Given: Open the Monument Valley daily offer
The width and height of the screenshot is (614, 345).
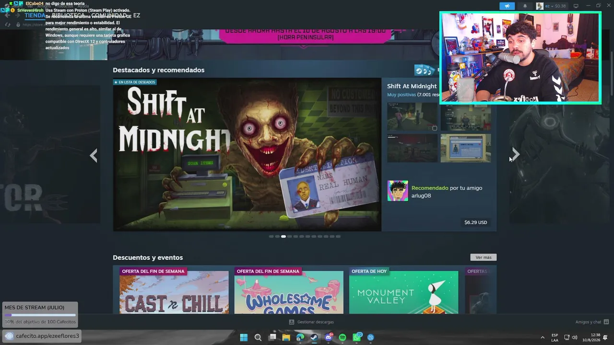Looking at the screenshot, I should pyautogui.click(x=403, y=290).
